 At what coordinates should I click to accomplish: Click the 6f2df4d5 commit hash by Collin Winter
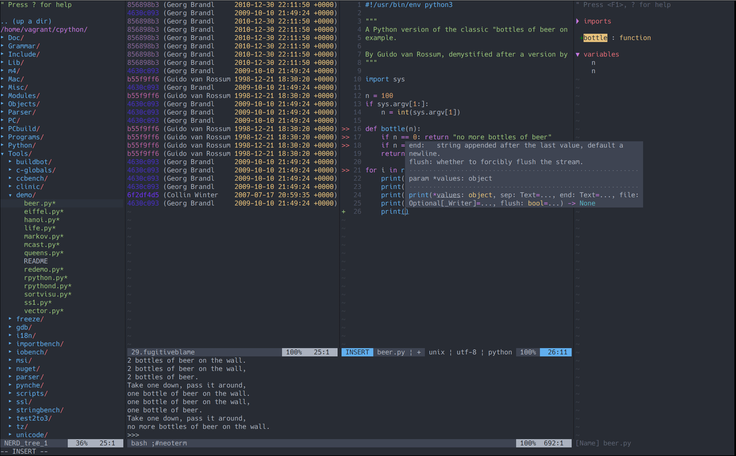coord(140,195)
